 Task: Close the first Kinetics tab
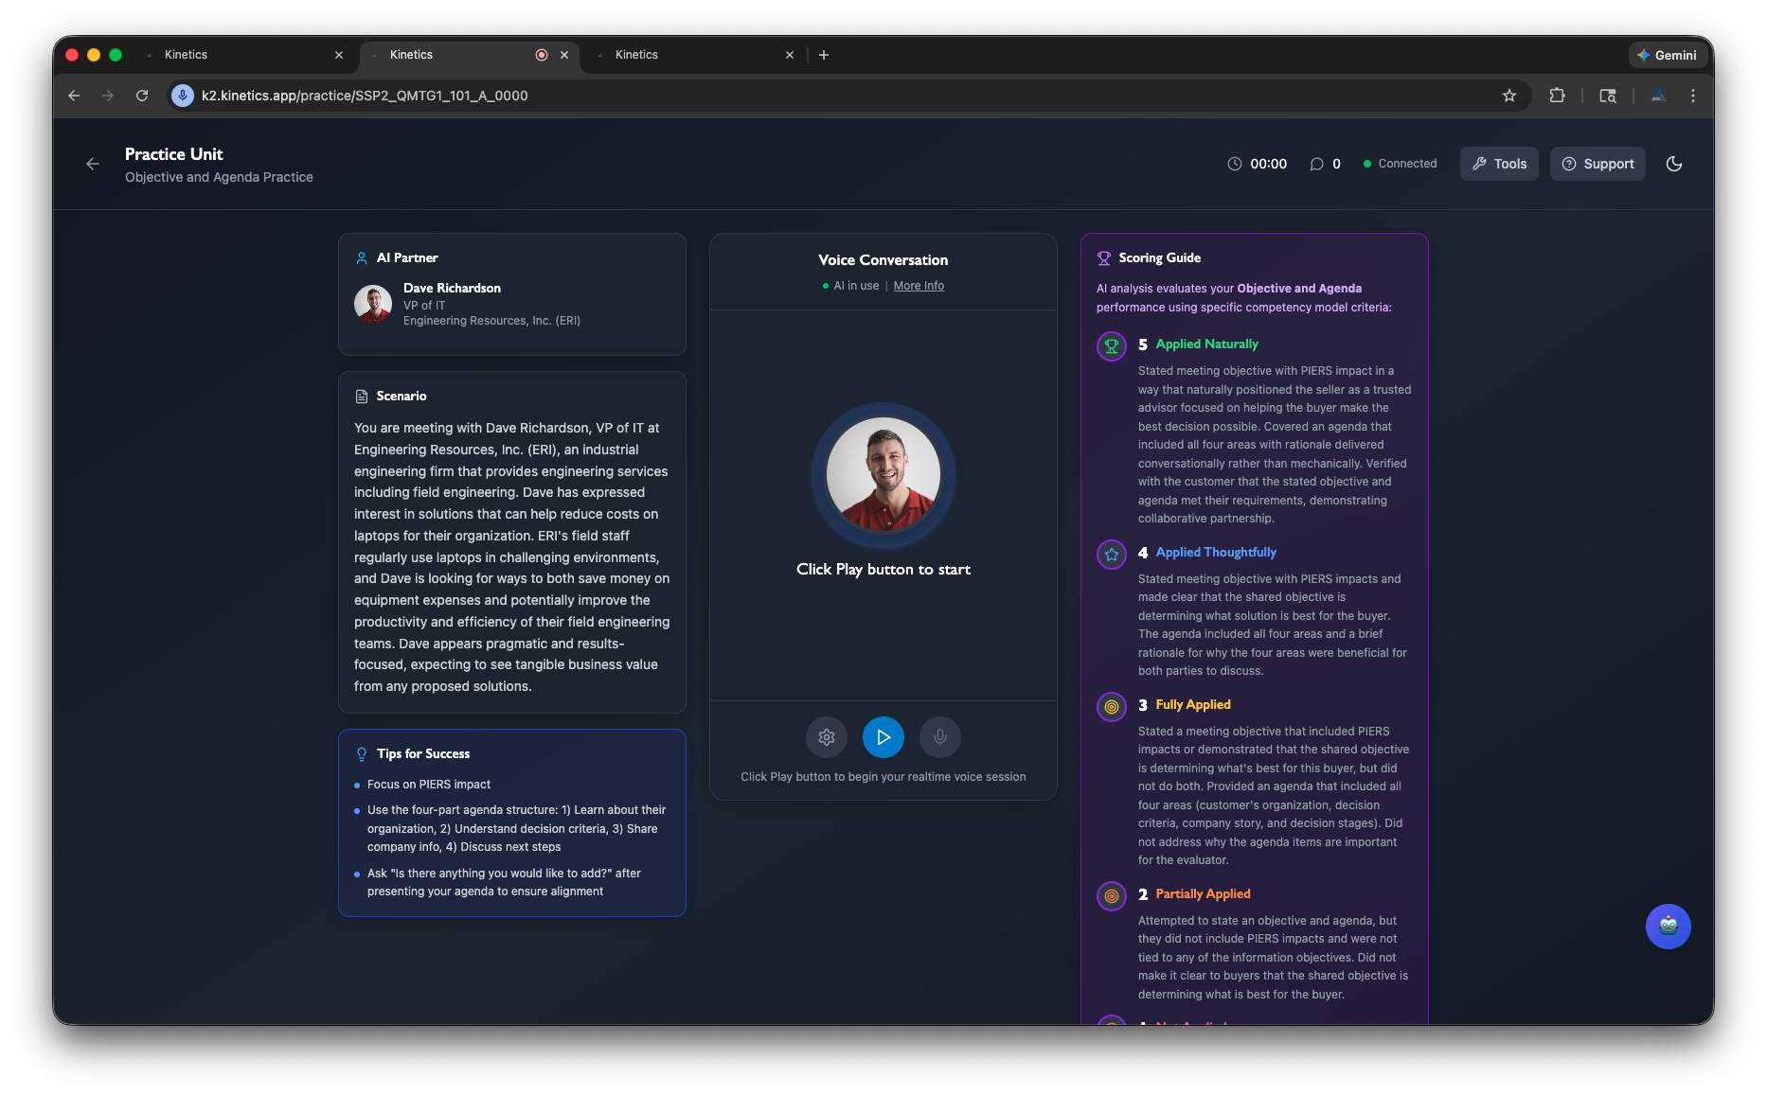pyautogui.click(x=339, y=55)
